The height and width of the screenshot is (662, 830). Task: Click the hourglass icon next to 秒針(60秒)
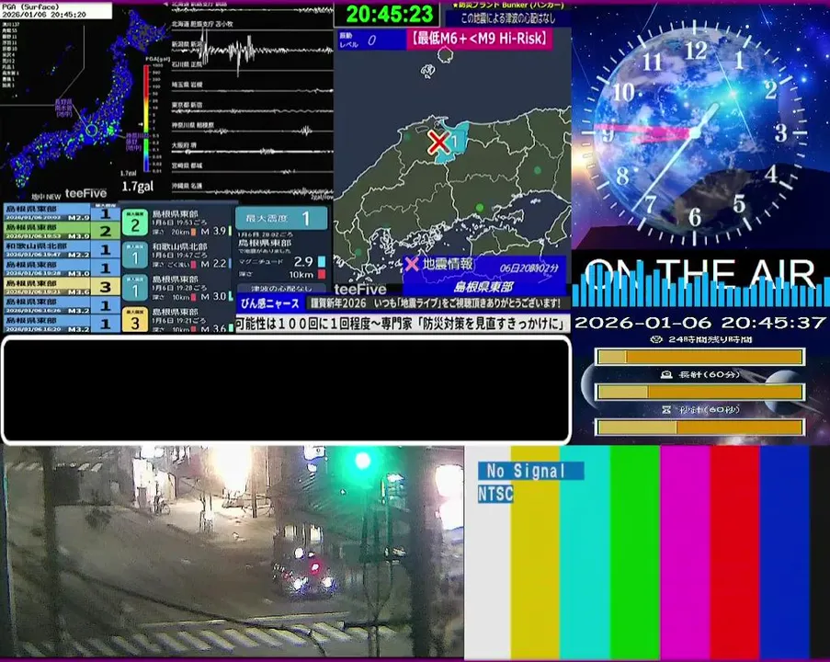pyautogui.click(x=667, y=409)
